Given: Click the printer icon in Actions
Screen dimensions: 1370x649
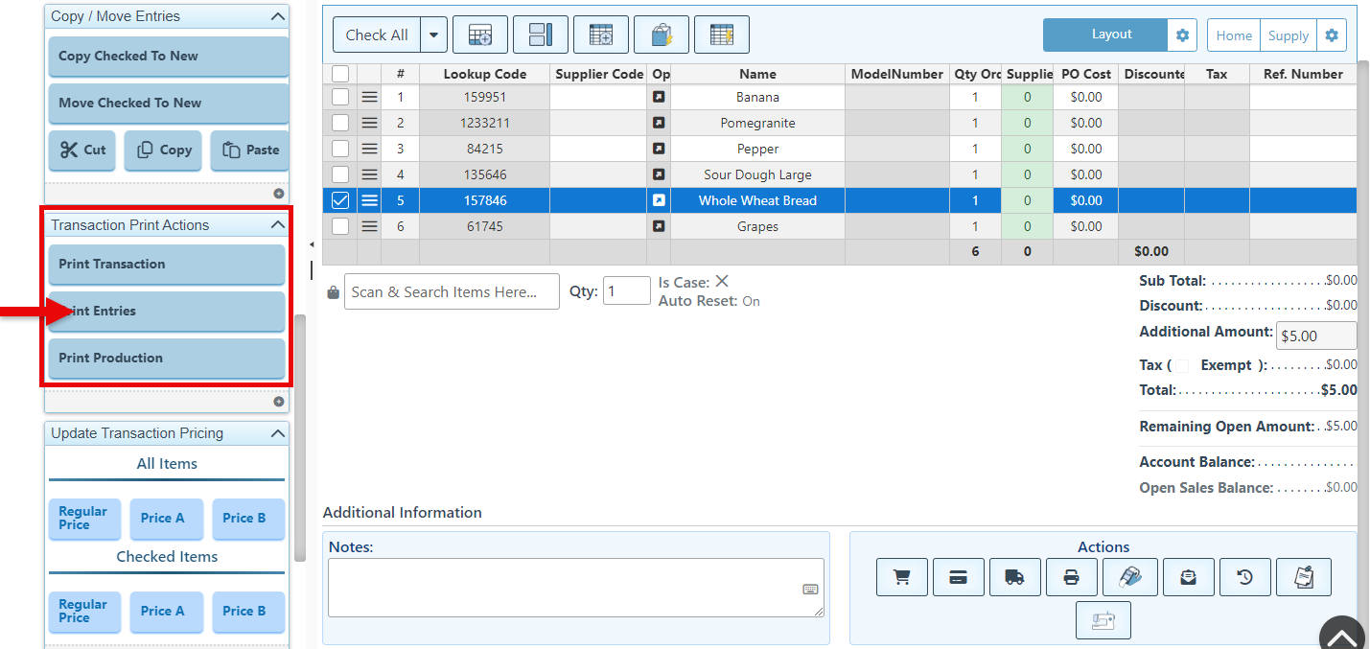Looking at the screenshot, I should (1072, 577).
